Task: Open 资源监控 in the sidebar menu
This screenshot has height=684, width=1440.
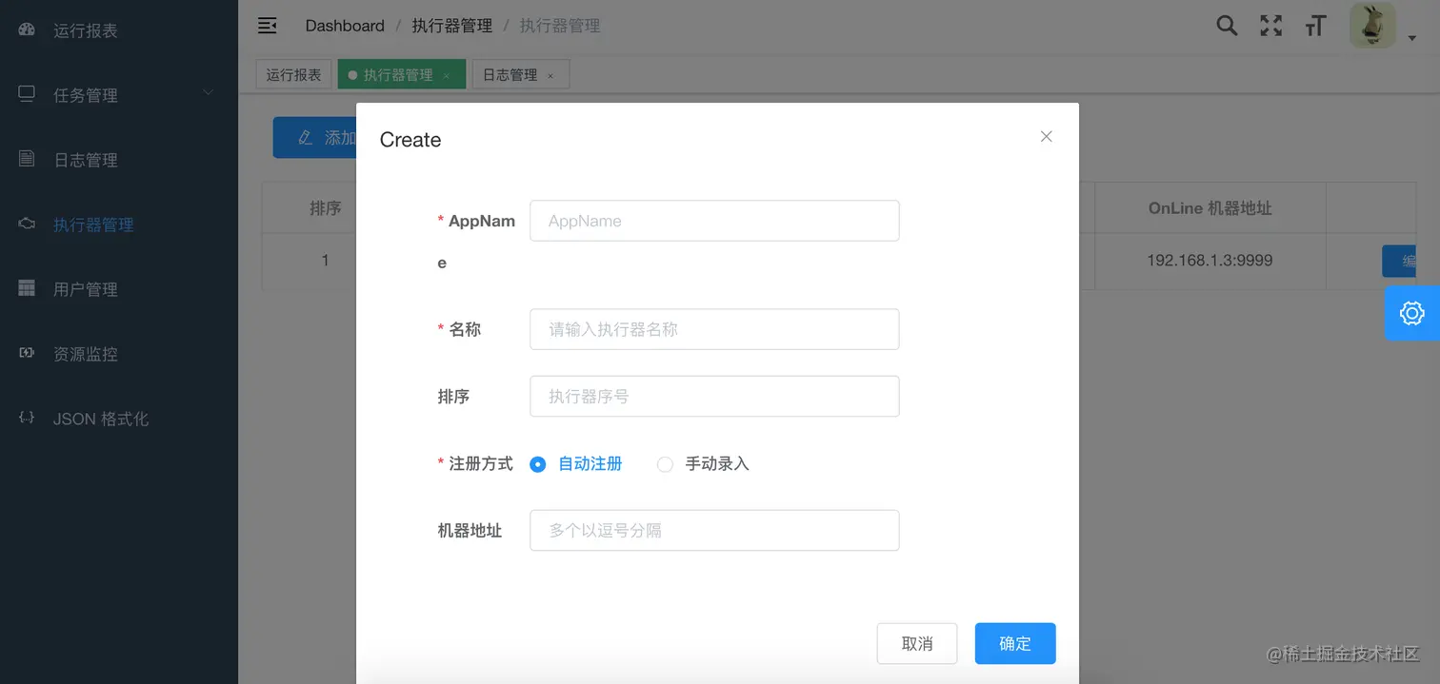Action: [x=119, y=354]
